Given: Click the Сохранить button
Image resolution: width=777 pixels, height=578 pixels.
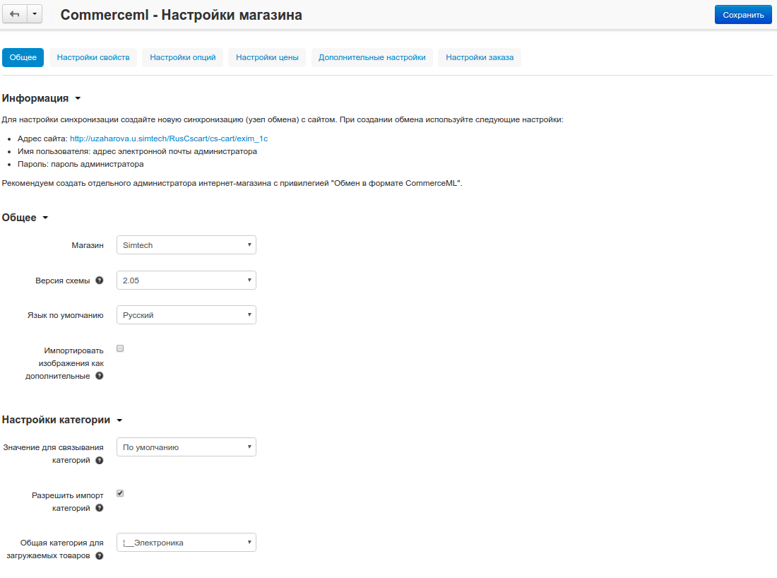Looking at the screenshot, I should 743,15.
